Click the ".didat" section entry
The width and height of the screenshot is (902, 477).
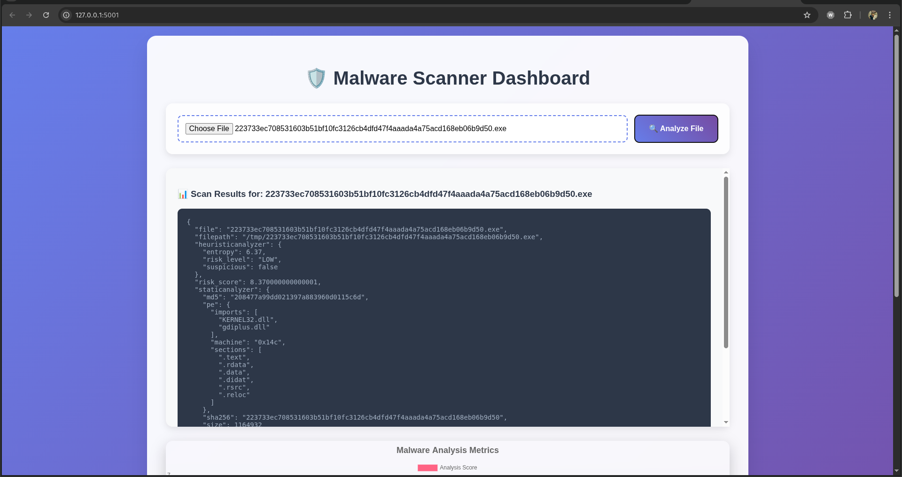pos(236,380)
